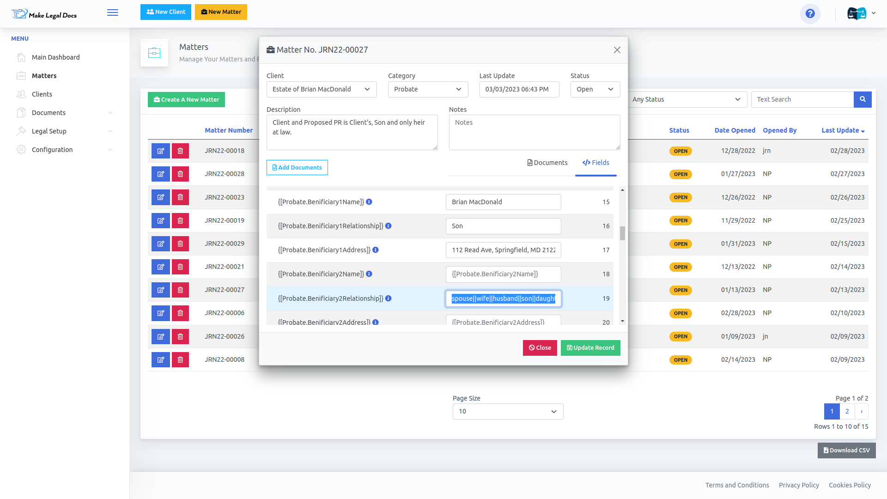
Task: Click delete trash icon for JRN22-00028
Action: [180, 174]
